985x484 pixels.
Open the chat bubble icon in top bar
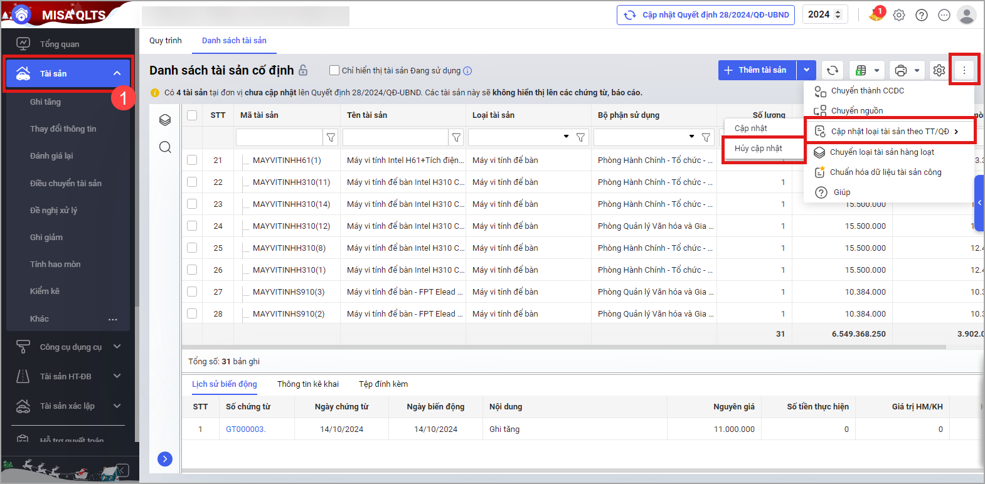pos(944,15)
